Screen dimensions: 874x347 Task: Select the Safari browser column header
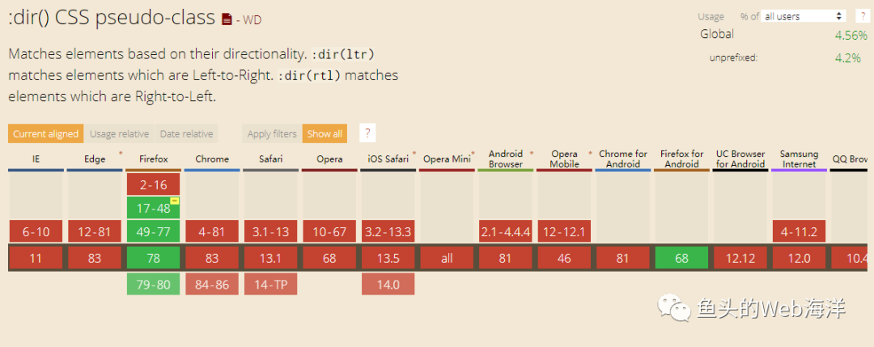(x=271, y=159)
